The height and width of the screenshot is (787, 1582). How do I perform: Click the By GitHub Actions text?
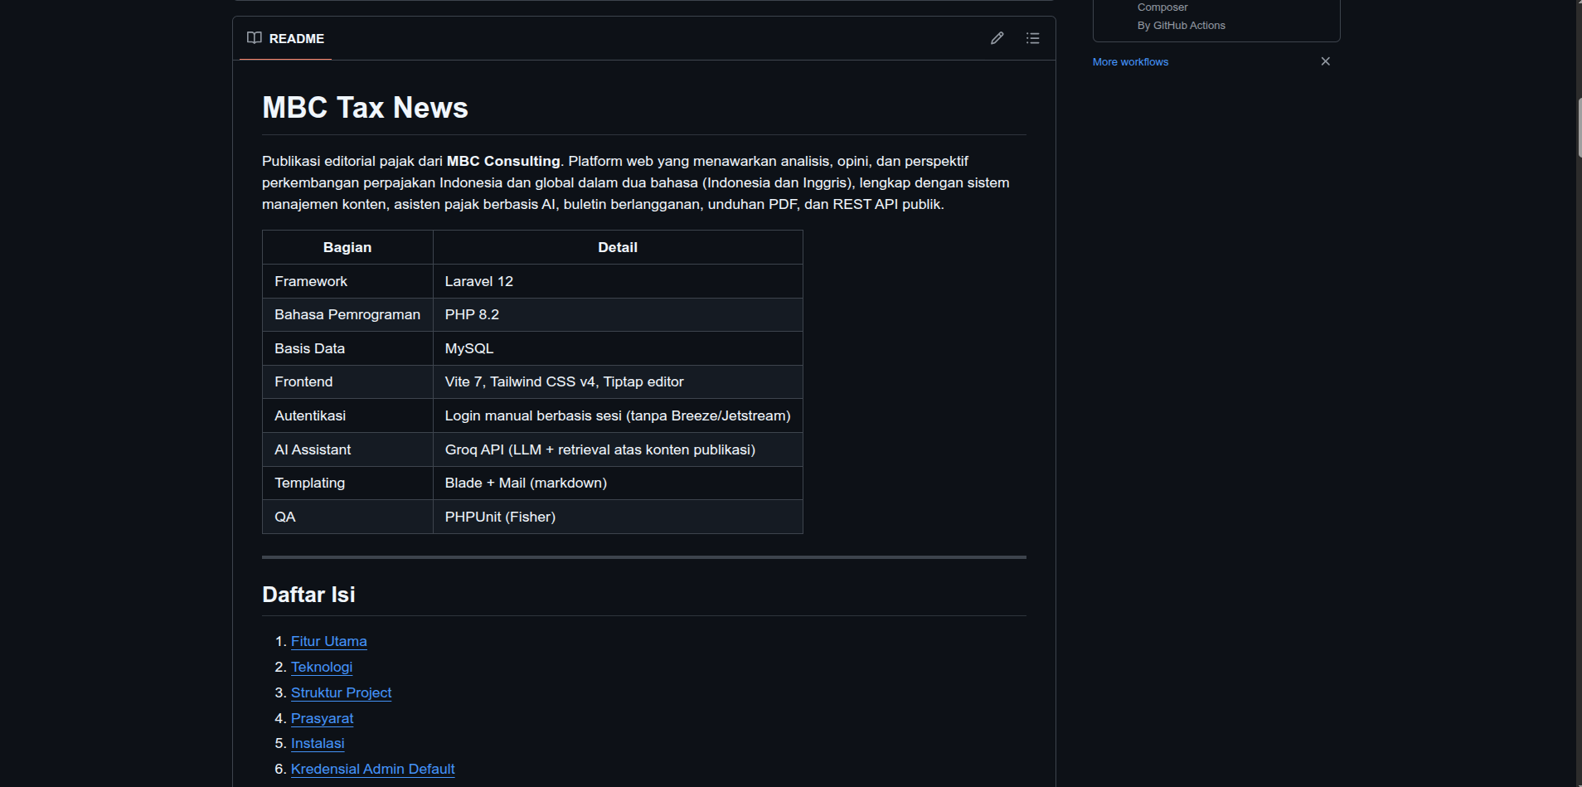1181,26
